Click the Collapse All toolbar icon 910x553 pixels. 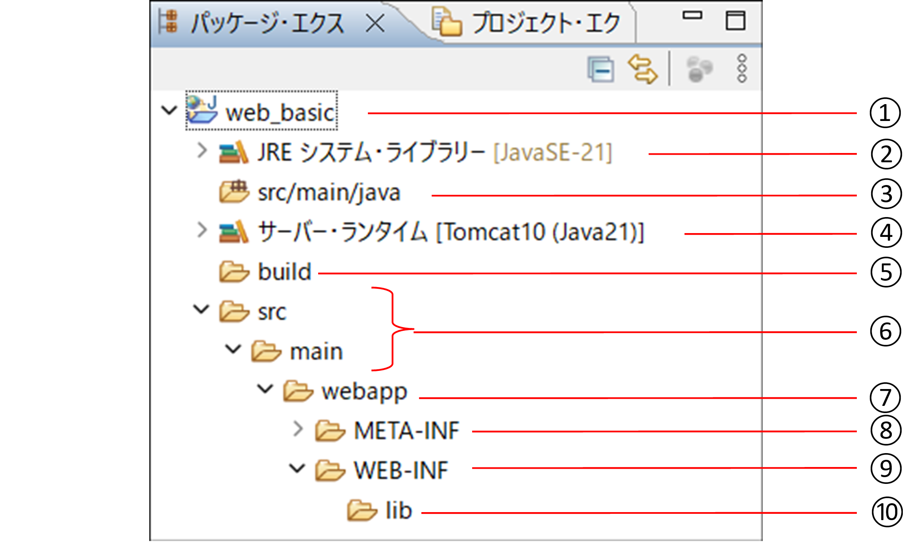601,69
